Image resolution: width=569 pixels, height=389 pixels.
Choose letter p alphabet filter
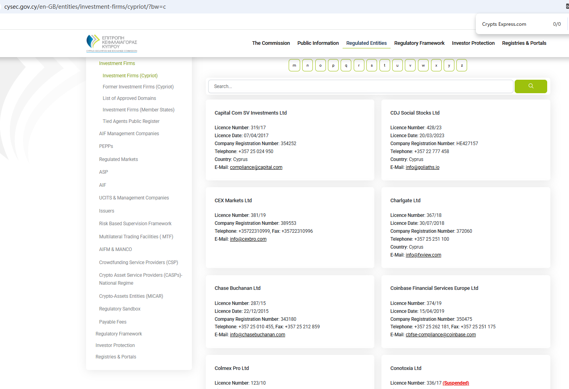333,65
